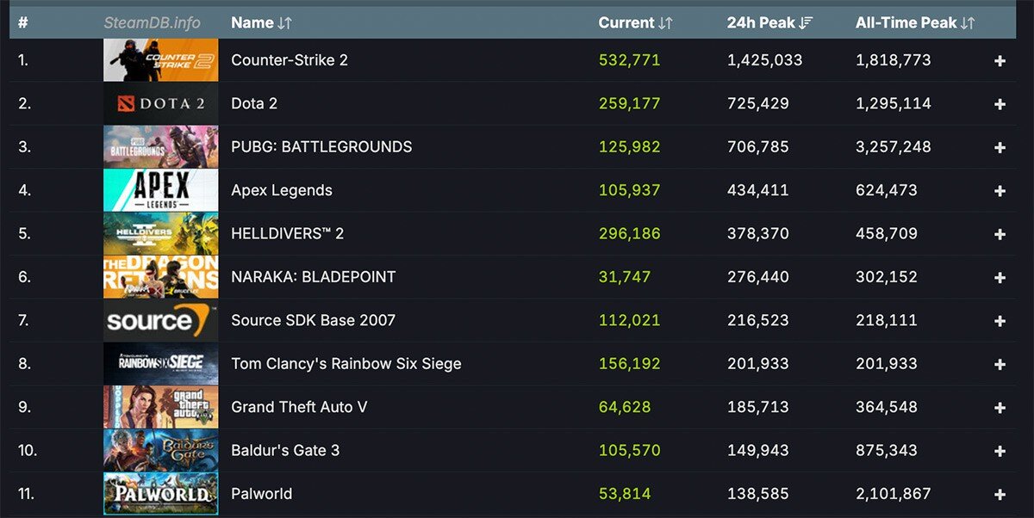Select all-time peak value 218,111
The image size is (1034, 518).
887,320
